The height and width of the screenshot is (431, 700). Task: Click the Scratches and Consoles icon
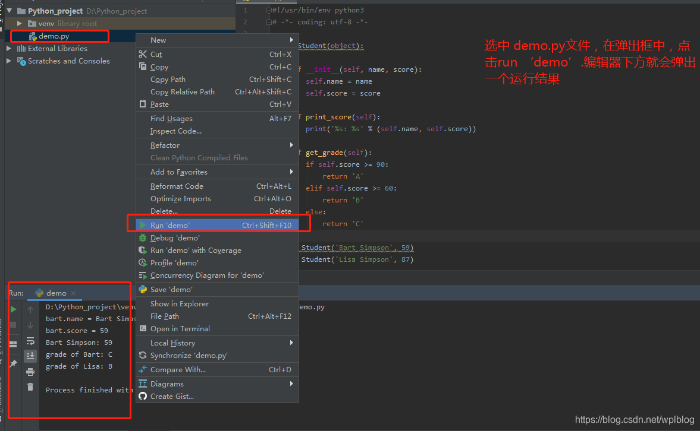21,61
